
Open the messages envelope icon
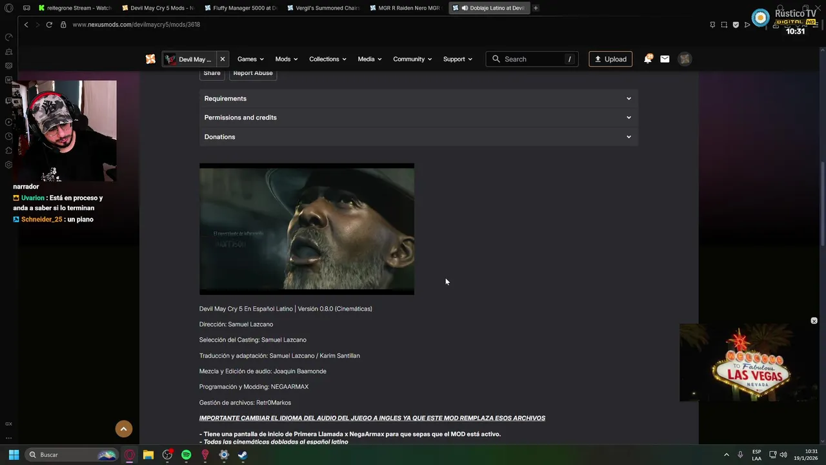tap(665, 59)
